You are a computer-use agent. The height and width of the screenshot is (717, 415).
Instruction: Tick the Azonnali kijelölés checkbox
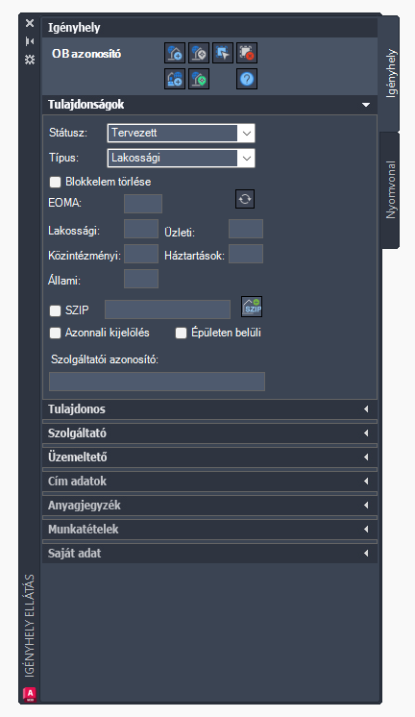click(56, 333)
